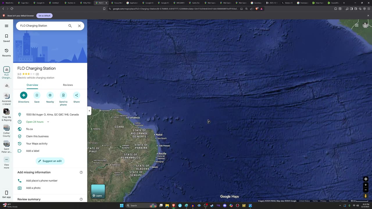Screen dimensions: 372x209
Task: Click Set as default browser button
Action: click(x=44, y=16)
